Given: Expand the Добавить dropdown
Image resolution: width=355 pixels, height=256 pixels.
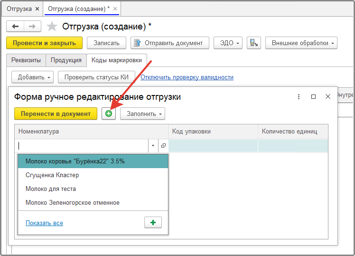Looking at the screenshot, I should (33, 77).
